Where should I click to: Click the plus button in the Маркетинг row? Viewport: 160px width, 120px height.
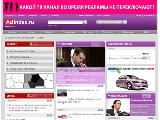(x=99, y=85)
